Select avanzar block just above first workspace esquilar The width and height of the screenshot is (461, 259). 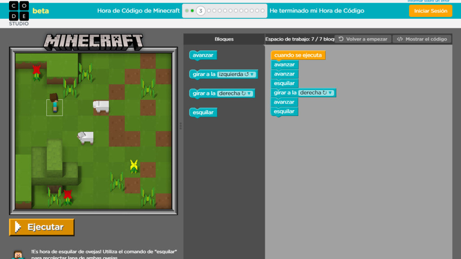(285, 74)
